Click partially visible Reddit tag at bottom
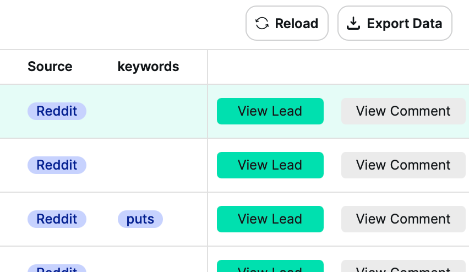 tap(57, 269)
